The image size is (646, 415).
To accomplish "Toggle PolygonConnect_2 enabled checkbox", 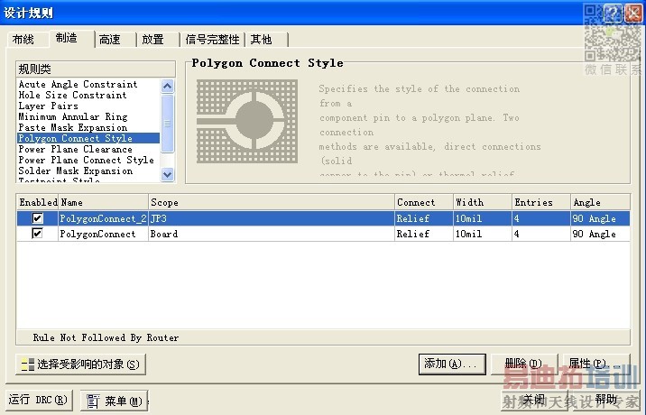I will pyautogui.click(x=37, y=218).
